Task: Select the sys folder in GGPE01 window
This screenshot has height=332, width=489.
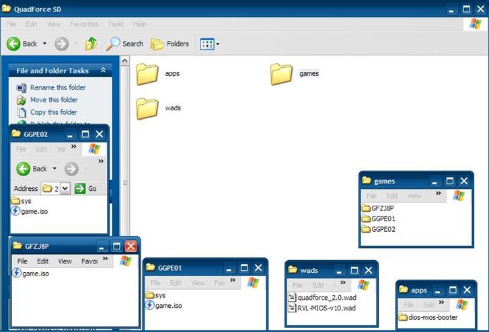Action: click(x=155, y=295)
